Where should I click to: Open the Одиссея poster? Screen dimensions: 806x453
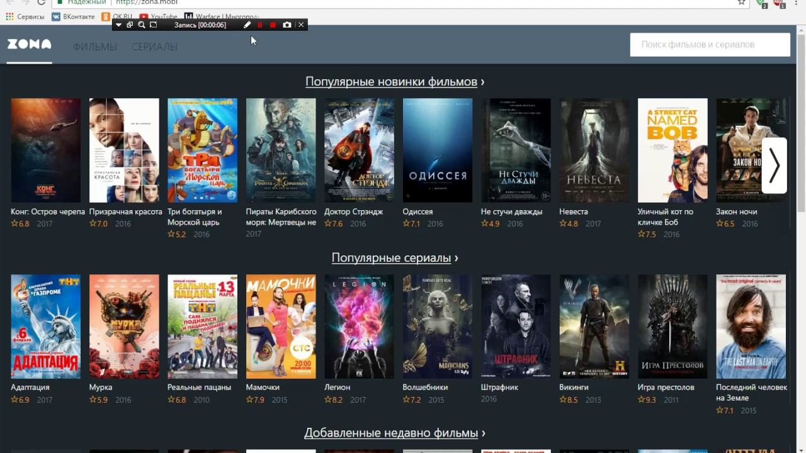click(438, 150)
